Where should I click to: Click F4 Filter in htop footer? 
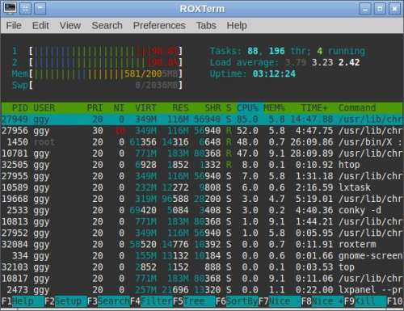click(x=151, y=301)
